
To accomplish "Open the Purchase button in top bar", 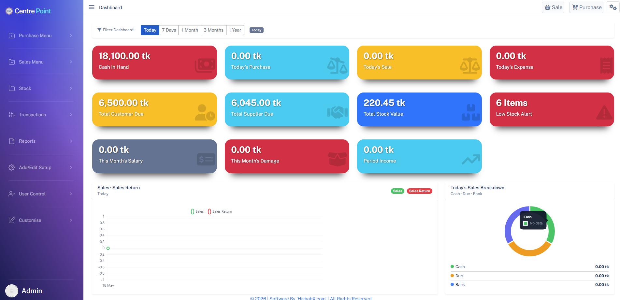I will point(586,7).
